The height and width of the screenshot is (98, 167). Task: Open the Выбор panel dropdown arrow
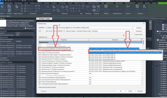point(5,14)
